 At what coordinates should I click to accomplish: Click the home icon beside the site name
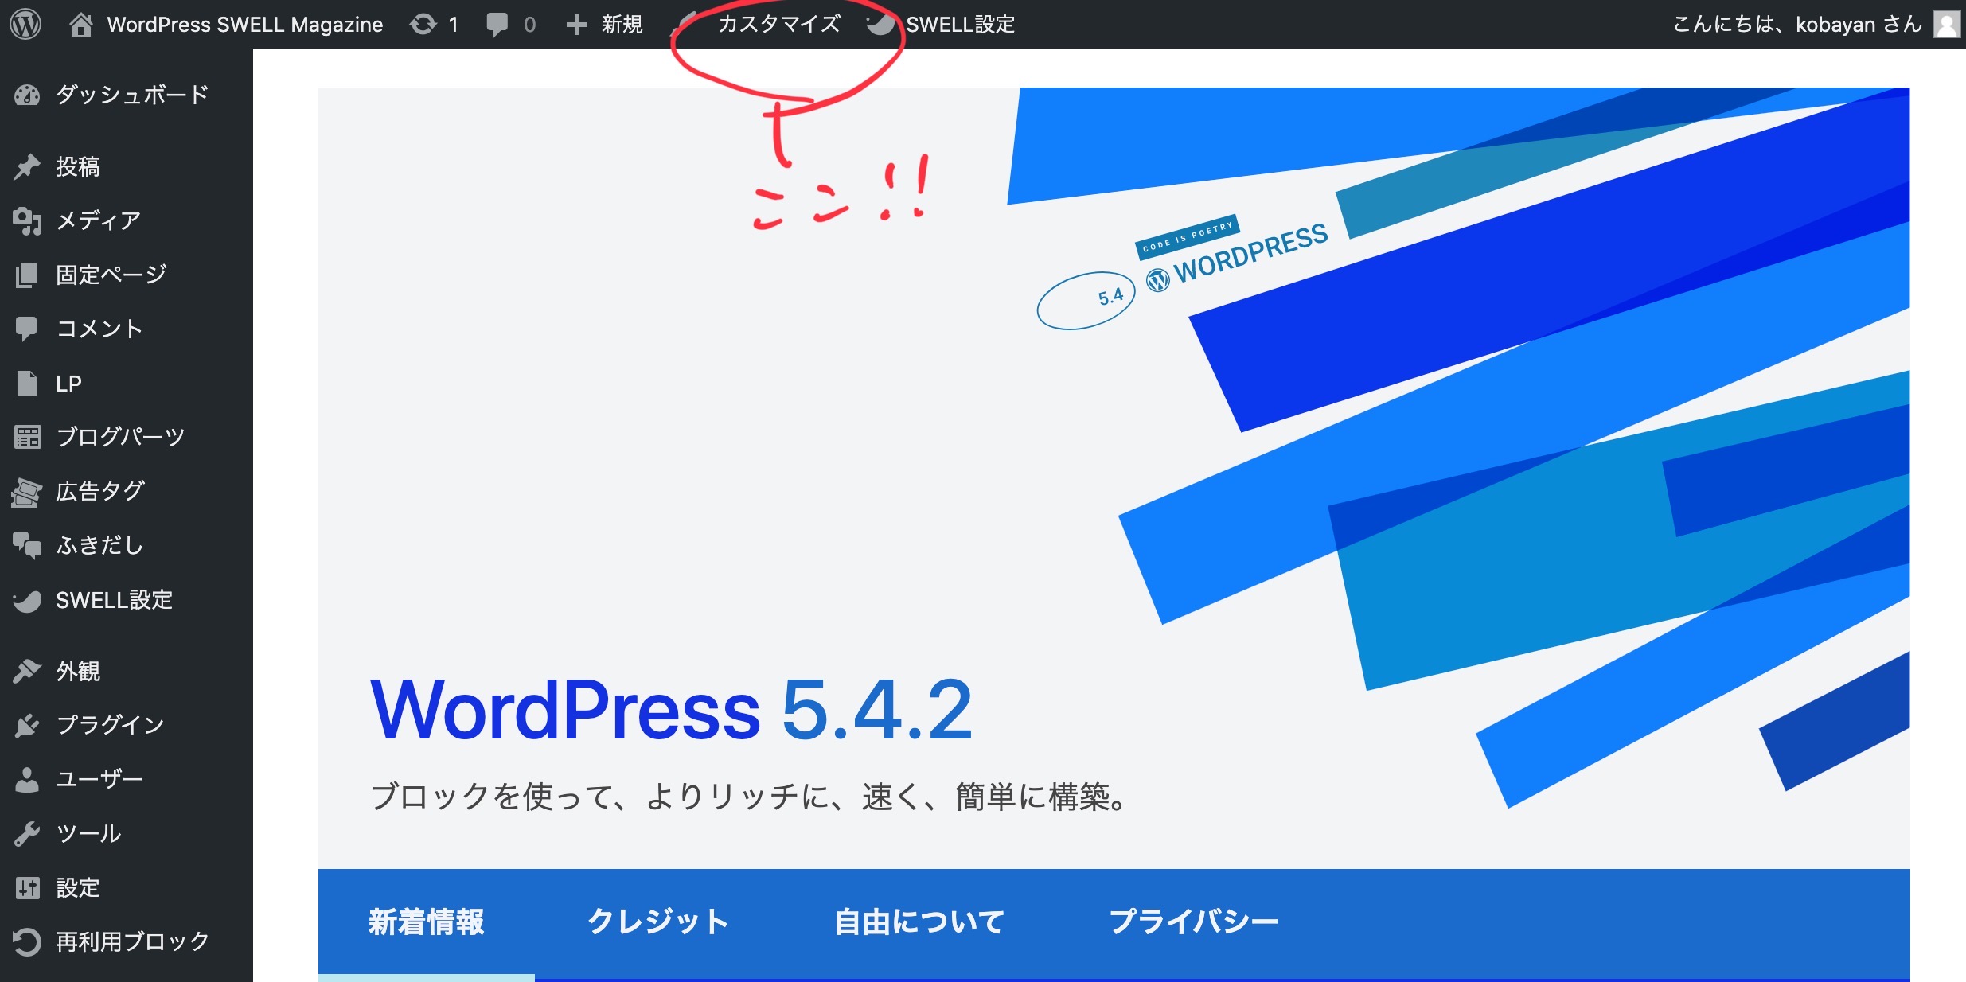pyautogui.click(x=80, y=24)
